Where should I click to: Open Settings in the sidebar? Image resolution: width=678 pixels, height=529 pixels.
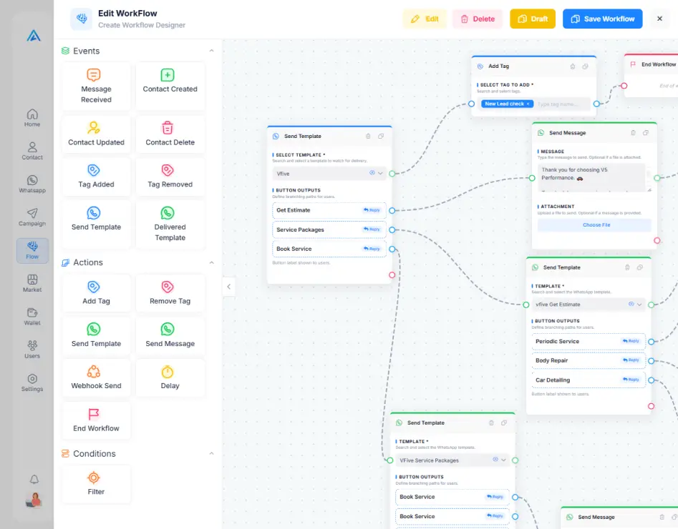coord(32,383)
